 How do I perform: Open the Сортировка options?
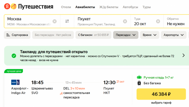(x=17, y=35)
